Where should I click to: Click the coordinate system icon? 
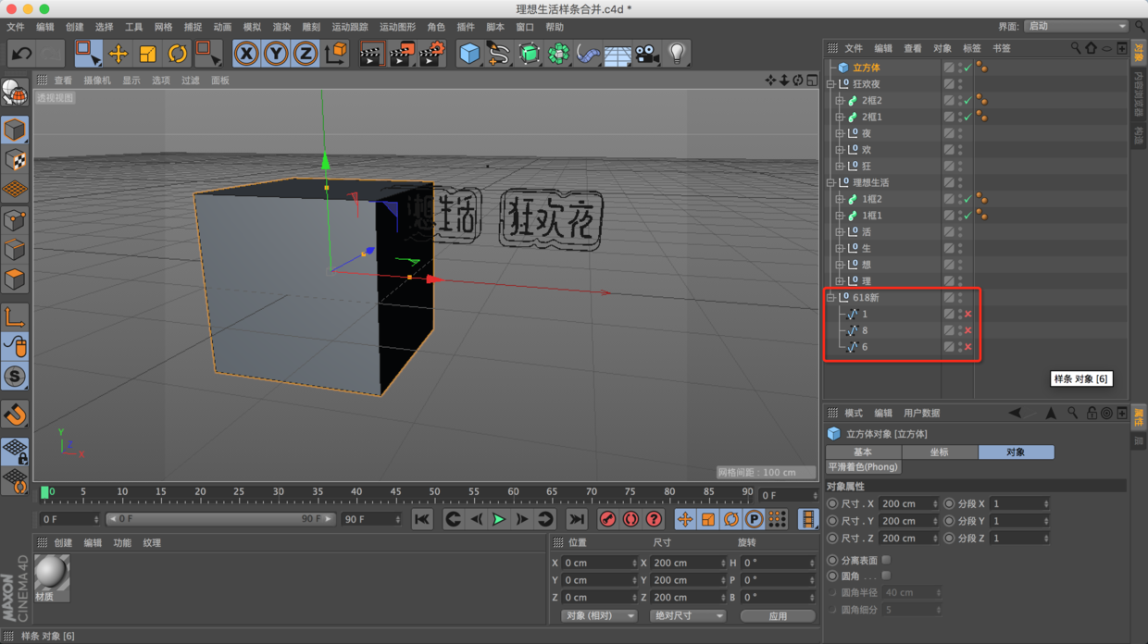pos(336,54)
